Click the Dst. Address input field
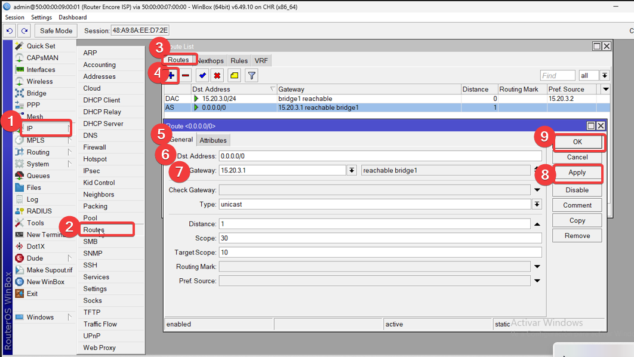 point(380,156)
